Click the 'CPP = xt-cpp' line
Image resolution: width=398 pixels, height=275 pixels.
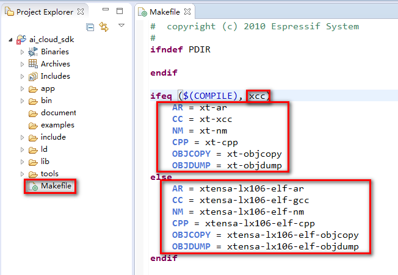point(205,142)
